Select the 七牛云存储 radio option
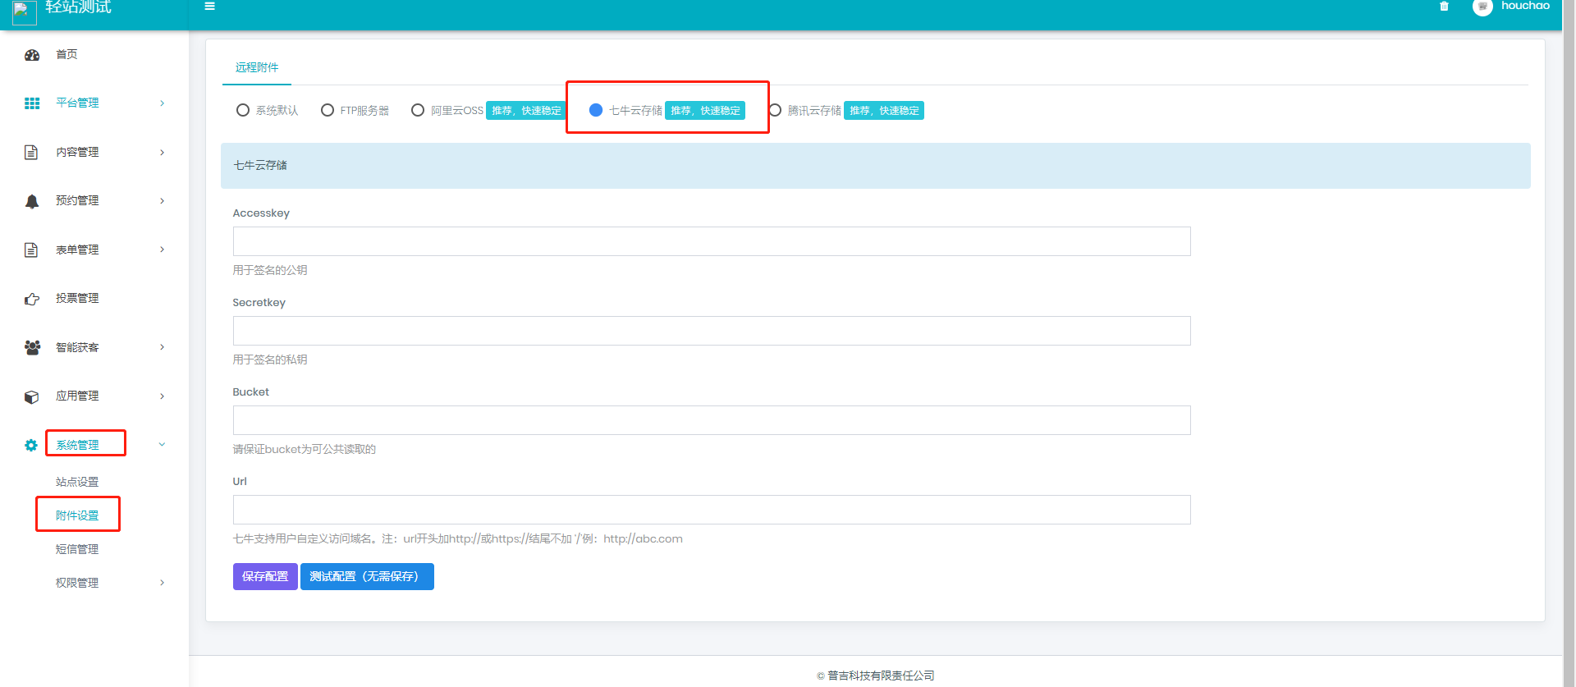 [596, 110]
